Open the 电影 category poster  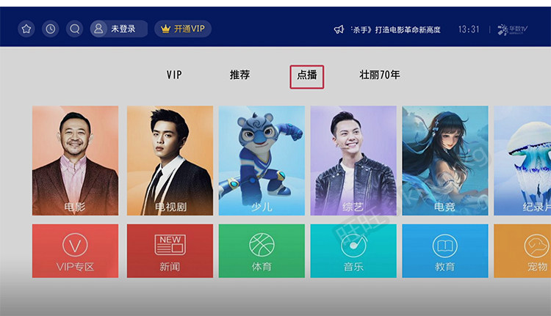coord(75,161)
